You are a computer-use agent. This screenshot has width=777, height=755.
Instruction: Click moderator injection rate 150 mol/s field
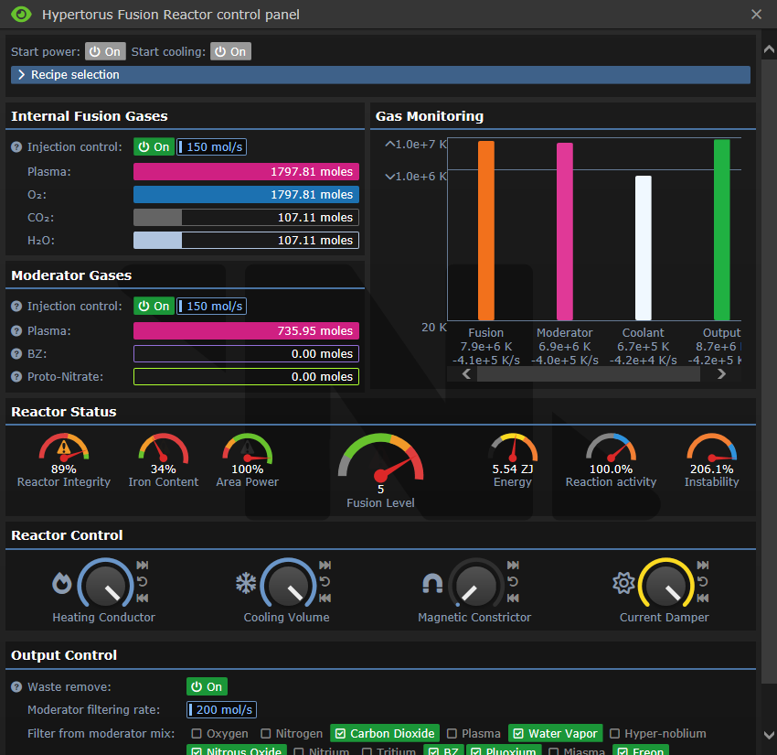tap(211, 306)
